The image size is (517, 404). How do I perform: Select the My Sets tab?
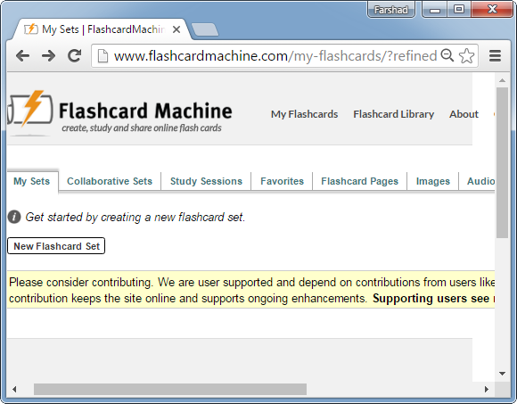[32, 181]
